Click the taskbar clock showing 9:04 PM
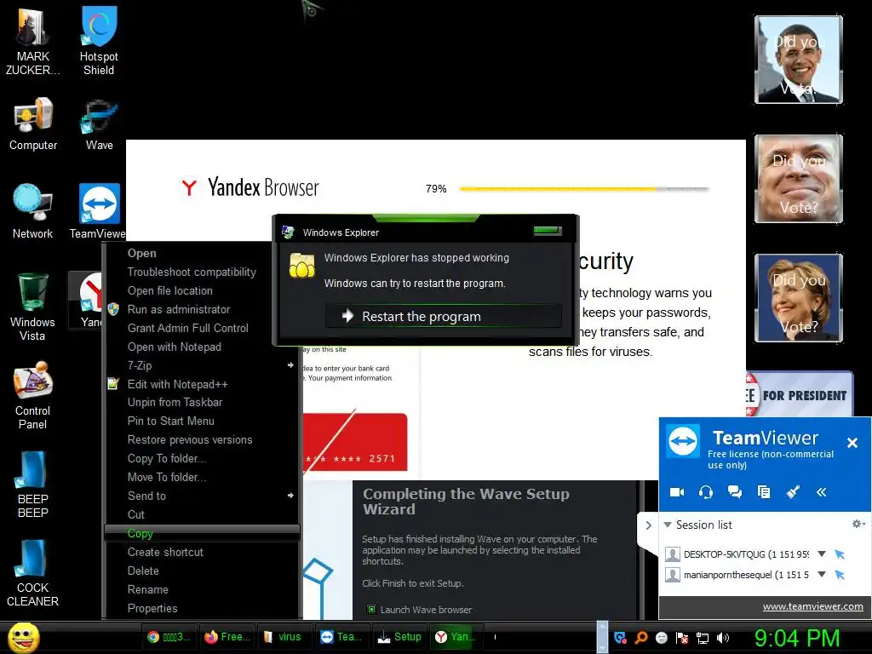The height and width of the screenshot is (654, 872). tap(796, 638)
